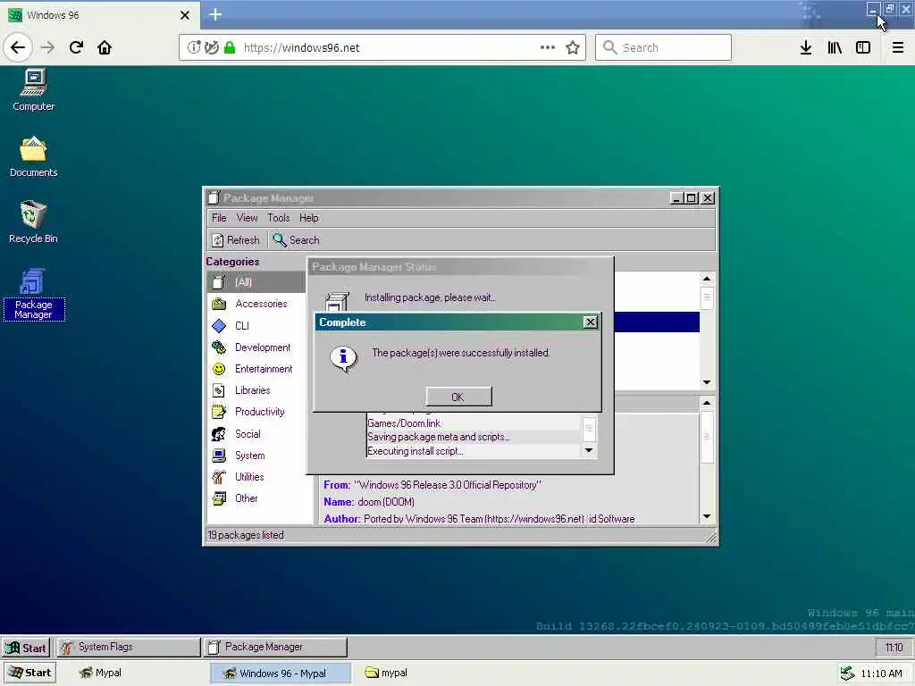This screenshot has width=915, height=686.
Task: Select the System category icon
Action: [x=219, y=456]
